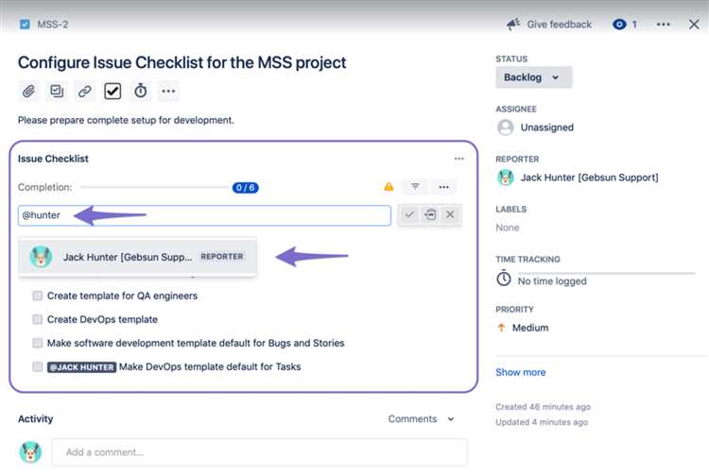Image resolution: width=709 pixels, height=474 pixels.
Task: Click the completion progress bar
Action: pos(156,187)
